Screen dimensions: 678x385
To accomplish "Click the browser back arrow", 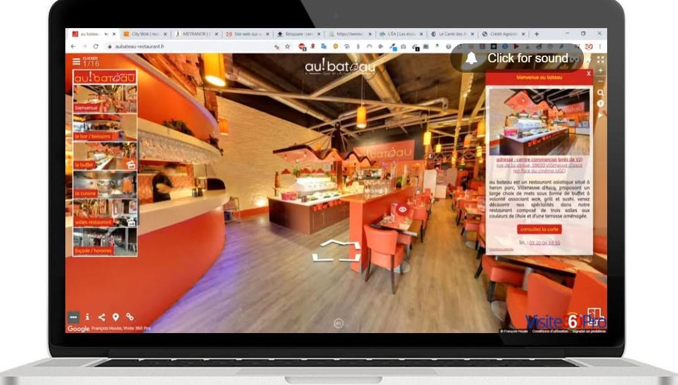I will (73, 46).
